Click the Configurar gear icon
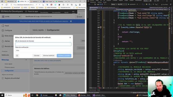This screenshot has height=97, width=173. pyautogui.click(x=3, y=30)
